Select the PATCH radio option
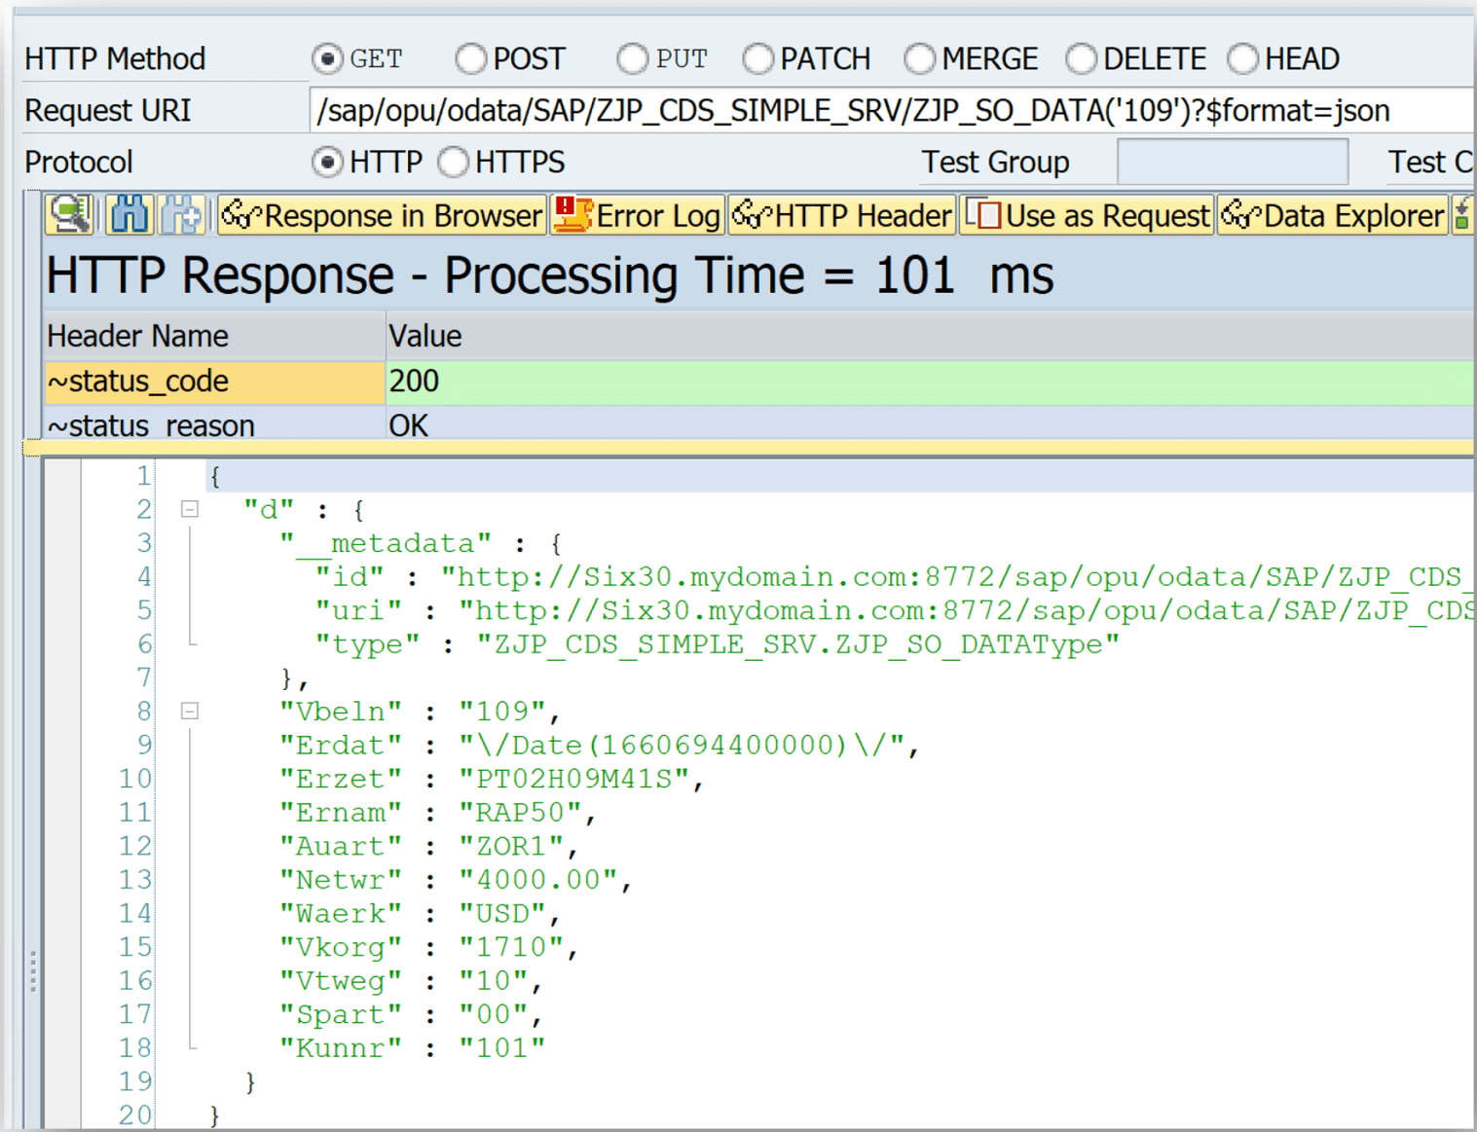Screen dimensions: 1477x1132 click(757, 58)
